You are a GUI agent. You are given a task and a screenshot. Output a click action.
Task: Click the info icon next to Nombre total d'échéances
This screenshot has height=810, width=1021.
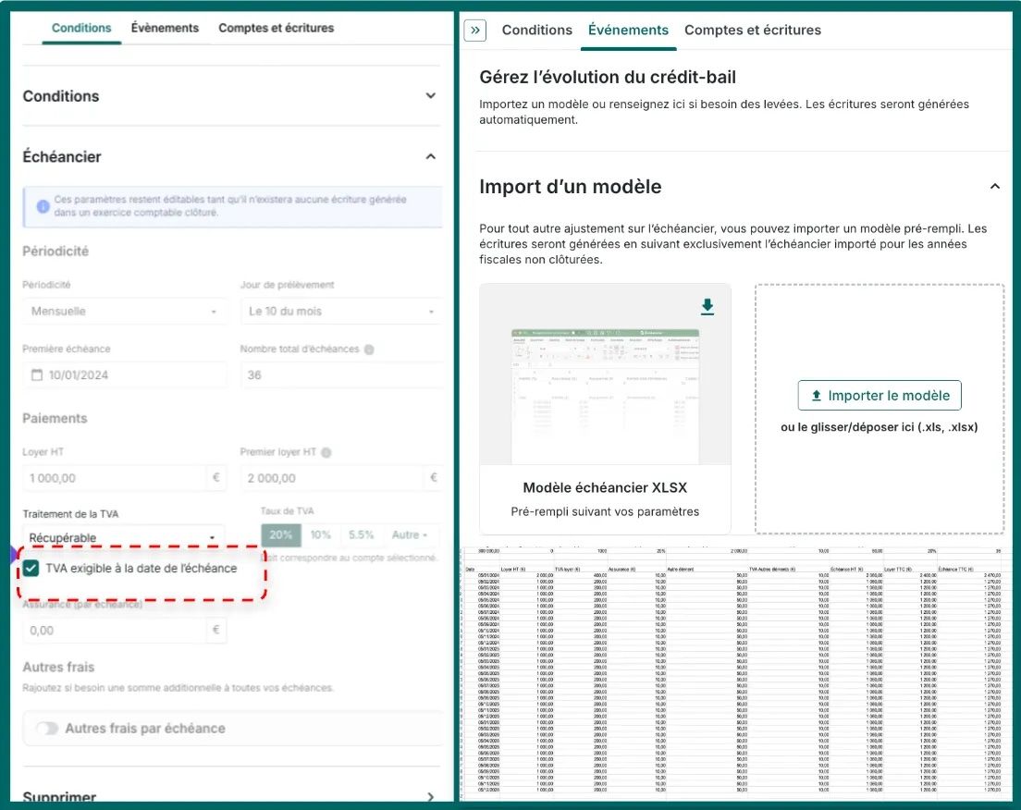pyautogui.click(x=369, y=350)
